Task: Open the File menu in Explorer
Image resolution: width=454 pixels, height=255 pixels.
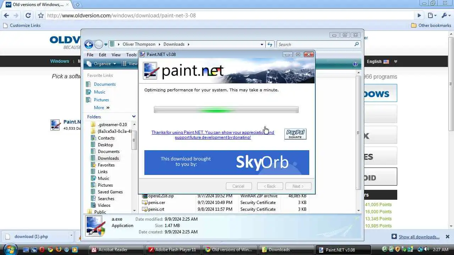Action: 90,55
